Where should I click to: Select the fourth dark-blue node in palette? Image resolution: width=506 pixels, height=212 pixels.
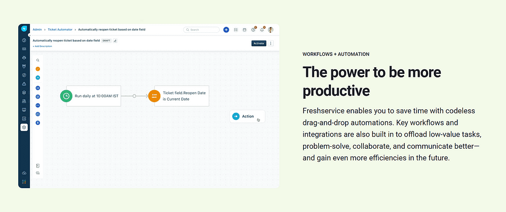click(x=38, y=114)
